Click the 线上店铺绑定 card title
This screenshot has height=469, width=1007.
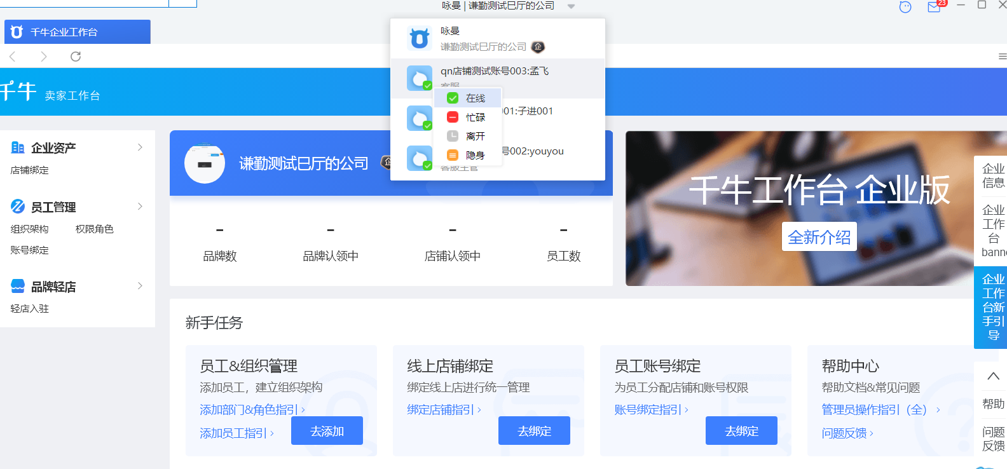(450, 366)
